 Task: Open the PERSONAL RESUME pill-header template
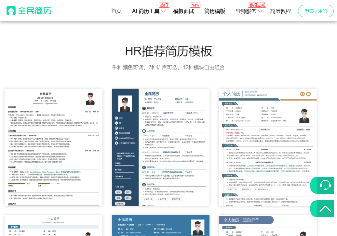pos(268,226)
